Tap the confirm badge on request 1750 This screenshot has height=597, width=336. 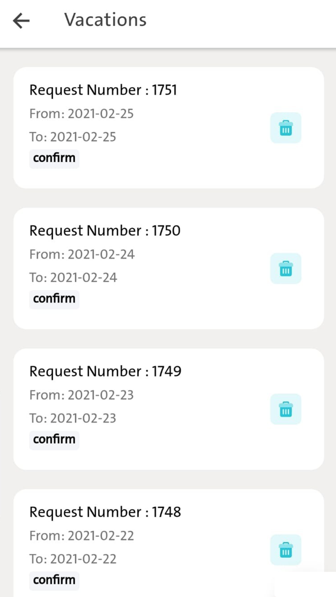(54, 298)
